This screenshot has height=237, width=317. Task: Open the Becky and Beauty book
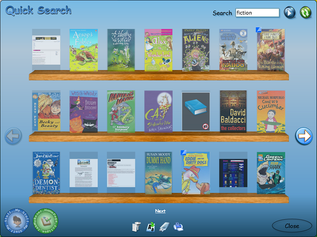[x=46, y=111]
